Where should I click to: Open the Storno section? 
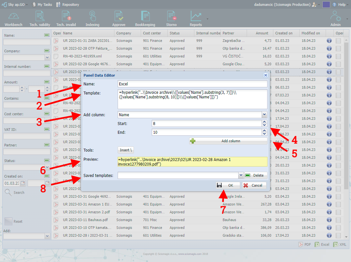[x=172, y=19]
